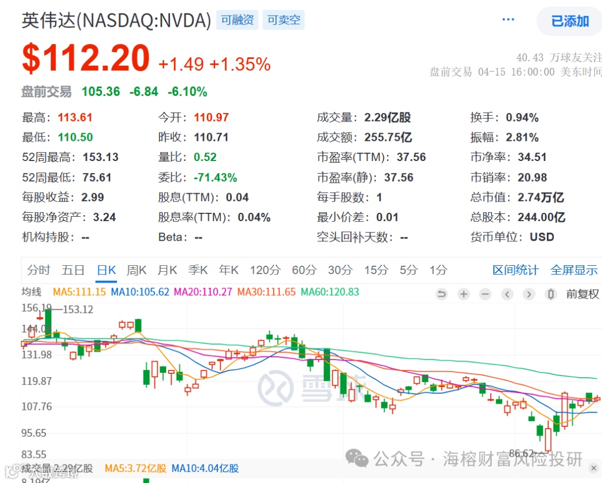
Task: Click the 成交额 value 255.75亿
Action: pos(388,138)
